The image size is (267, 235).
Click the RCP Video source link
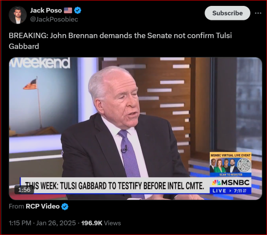point(43,206)
